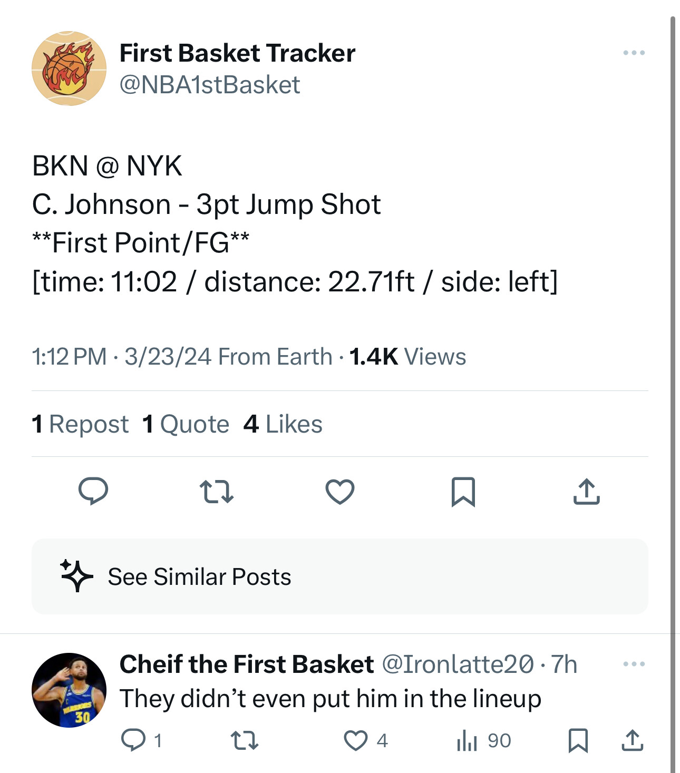The height and width of the screenshot is (773, 680).
Task: Show the 4 Likes list
Action: [x=283, y=424]
